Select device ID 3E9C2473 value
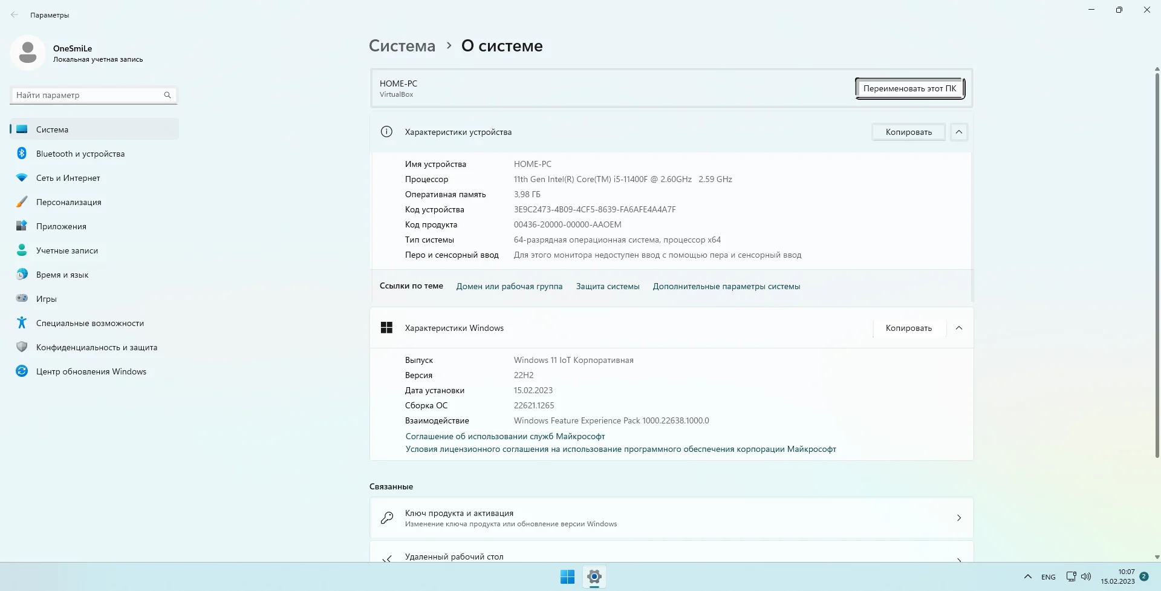 [595, 209]
